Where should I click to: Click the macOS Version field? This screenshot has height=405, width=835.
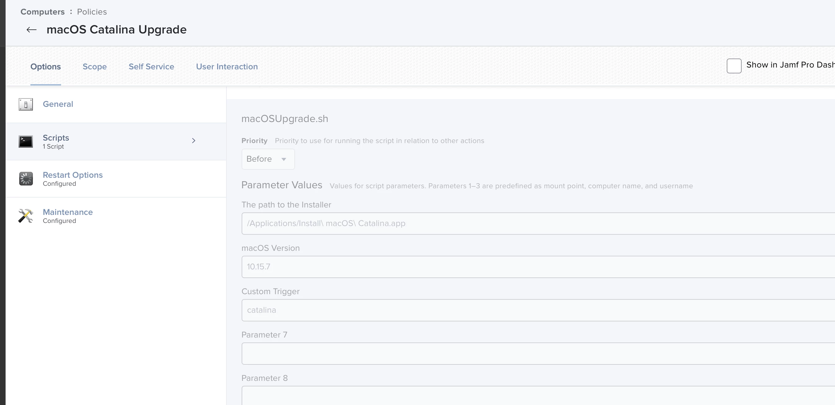pos(538,267)
